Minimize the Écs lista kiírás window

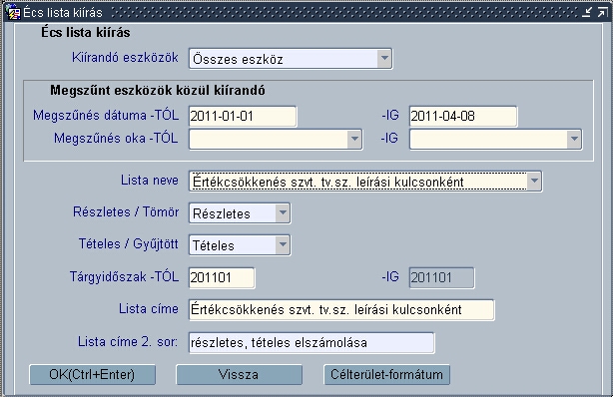pyautogui.click(x=587, y=12)
